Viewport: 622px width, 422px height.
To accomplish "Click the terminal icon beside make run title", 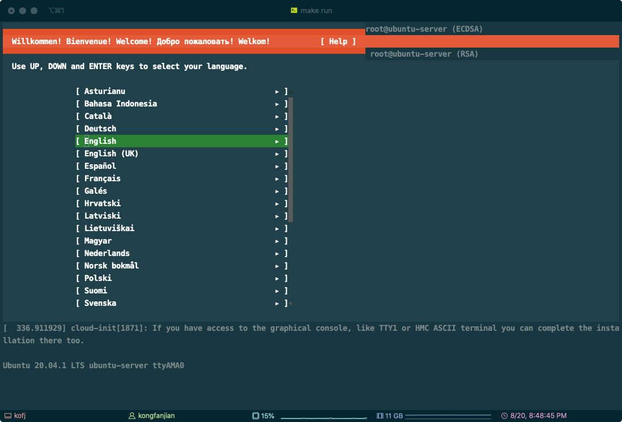I will tap(294, 11).
